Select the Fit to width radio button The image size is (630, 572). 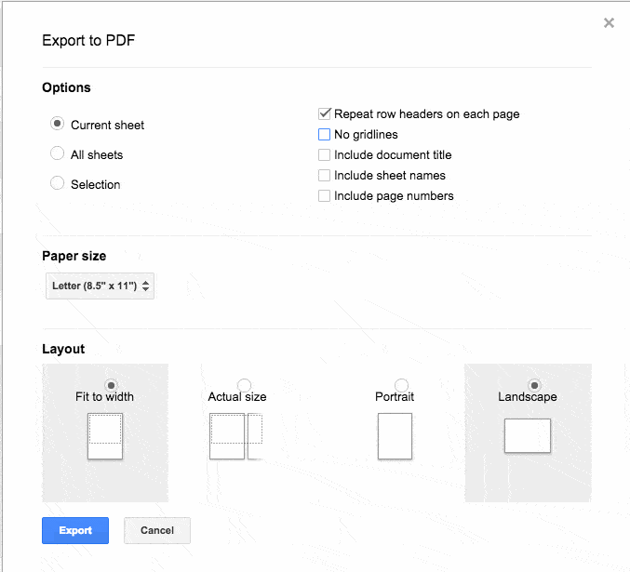coord(111,385)
